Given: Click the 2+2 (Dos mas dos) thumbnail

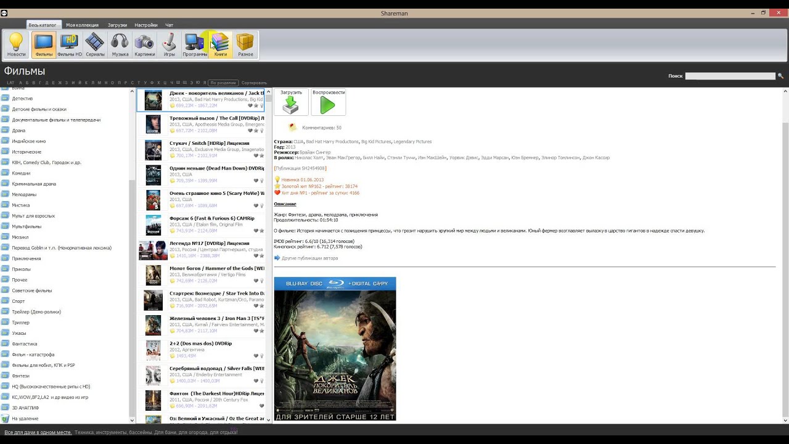Looking at the screenshot, I should coord(153,350).
